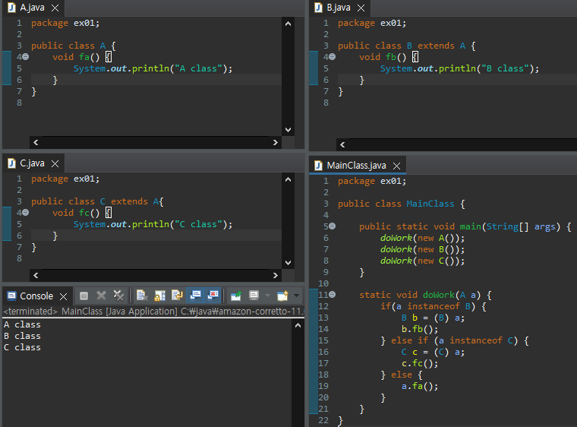
Task: Click the "MainClass" class name on line 3
Action: (430, 204)
